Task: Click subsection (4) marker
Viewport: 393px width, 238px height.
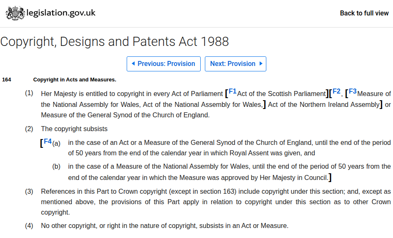Action: [x=29, y=226]
